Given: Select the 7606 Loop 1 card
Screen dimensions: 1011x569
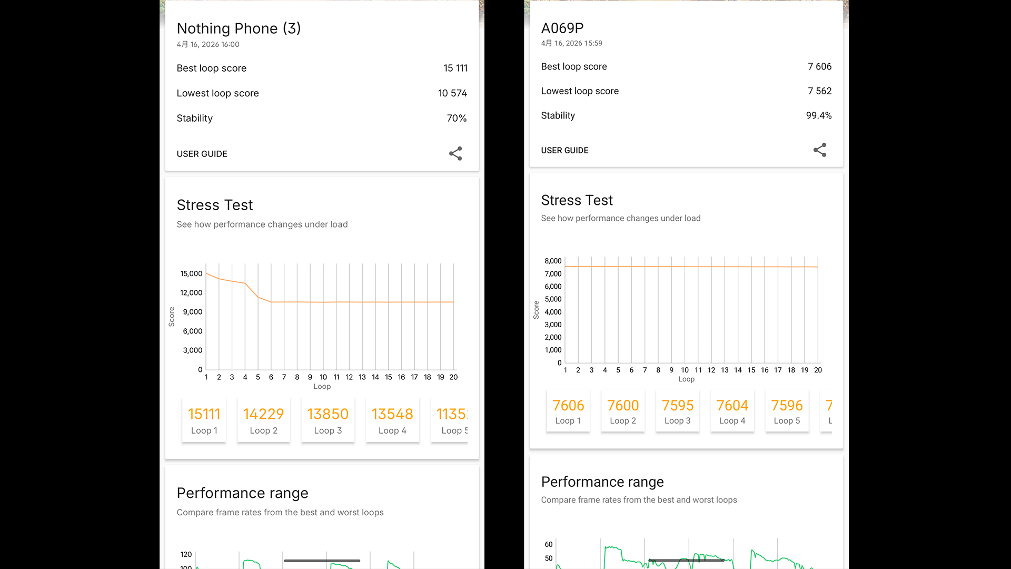Looking at the screenshot, I should tap(568, 411).
